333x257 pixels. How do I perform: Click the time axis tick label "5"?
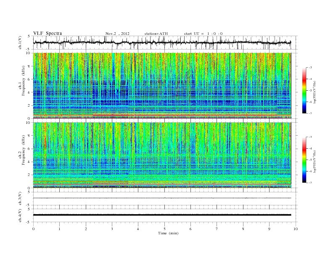(x=164, y=229)
